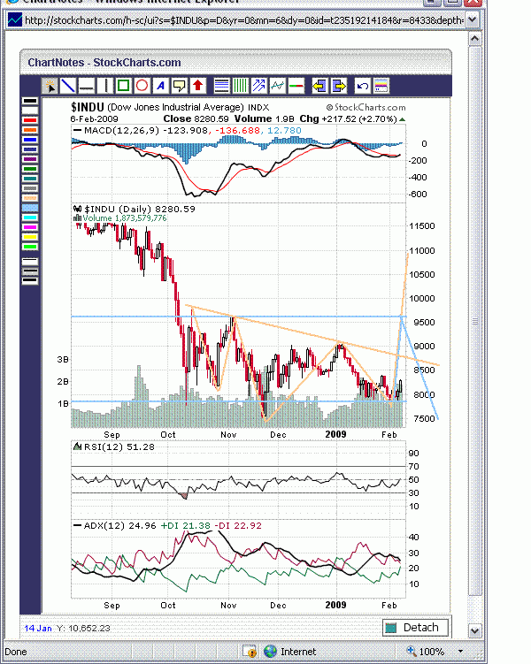Click the color-stripes panel icon
The image size is (531, 664).
381,86
